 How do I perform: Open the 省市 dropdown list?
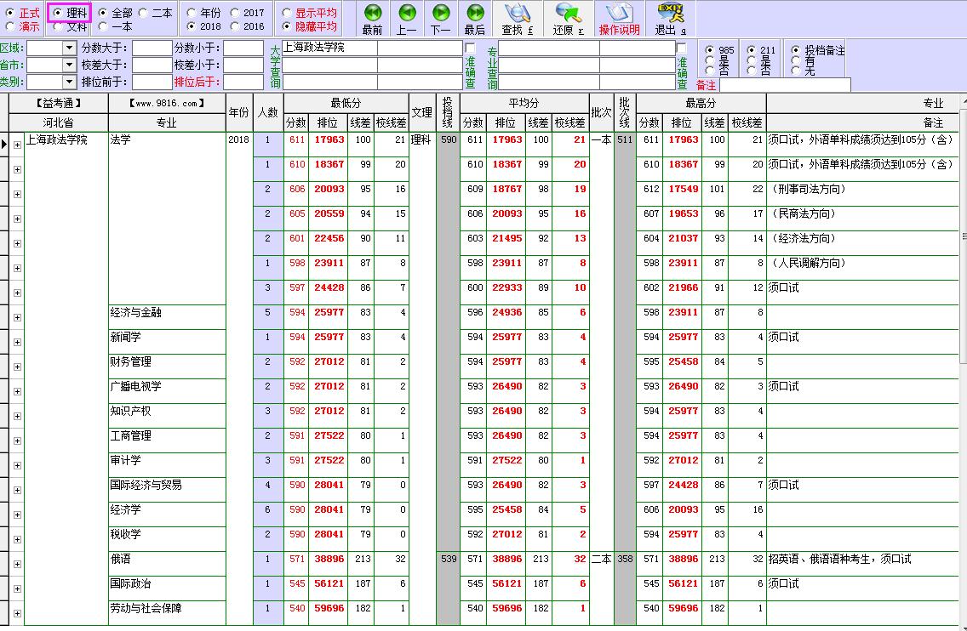69,64
